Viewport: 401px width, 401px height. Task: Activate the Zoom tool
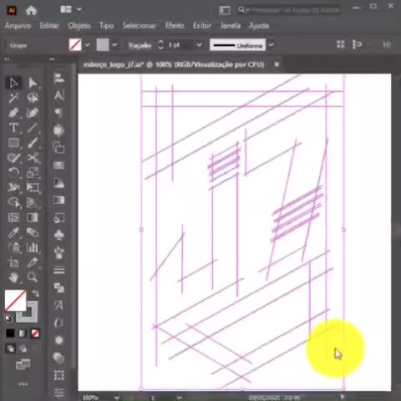tap(33, 277)
